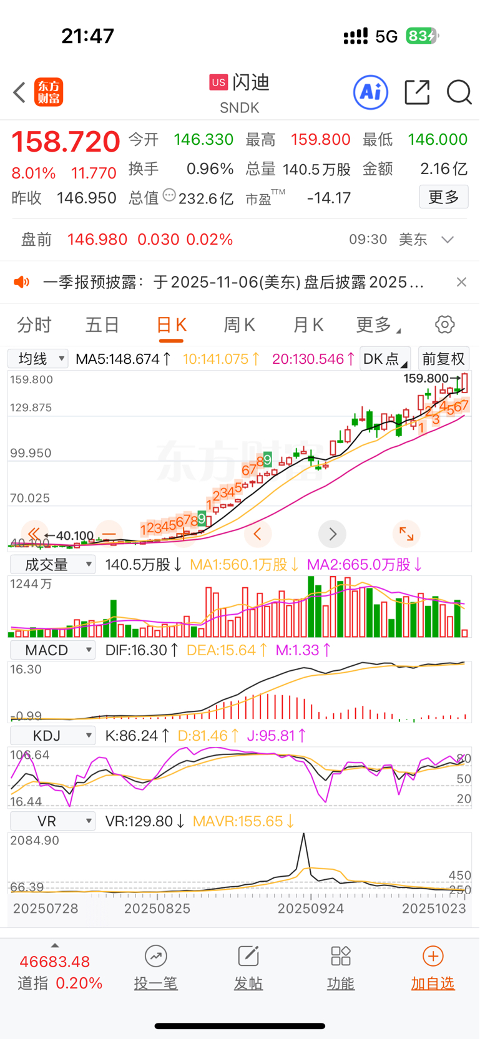Switch to the 周K tab
The image size is (480, 1039).
[239, 324]
